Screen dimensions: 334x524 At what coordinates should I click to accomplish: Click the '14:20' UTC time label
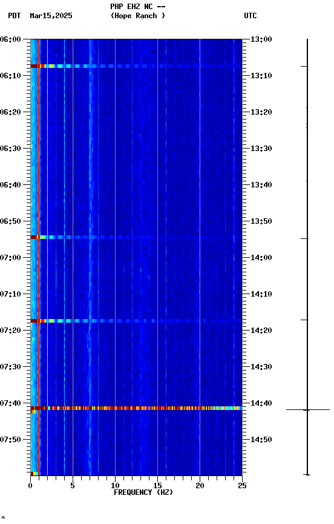(x=261, y=331)
